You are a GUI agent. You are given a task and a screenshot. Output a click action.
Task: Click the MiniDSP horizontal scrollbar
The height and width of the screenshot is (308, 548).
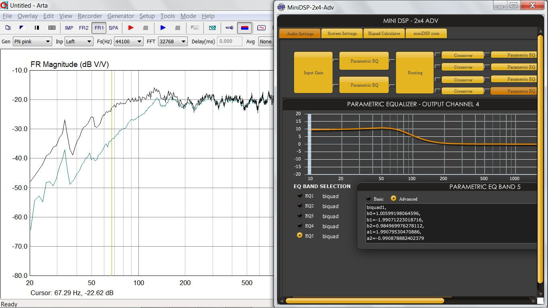coord(364,301)
